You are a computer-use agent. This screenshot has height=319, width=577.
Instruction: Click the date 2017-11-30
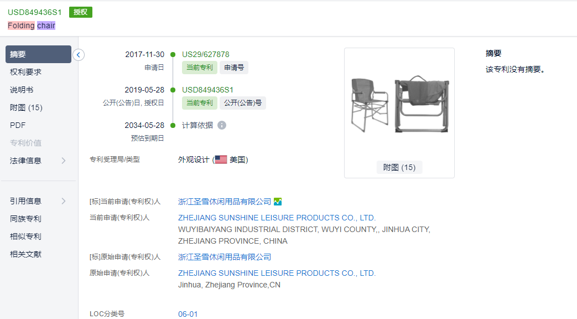point(144,54)
